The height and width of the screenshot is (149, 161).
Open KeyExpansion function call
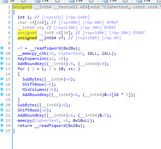32,58
